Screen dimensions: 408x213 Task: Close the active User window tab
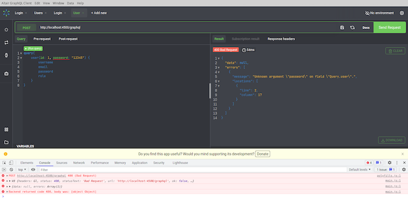click(83, 13)
